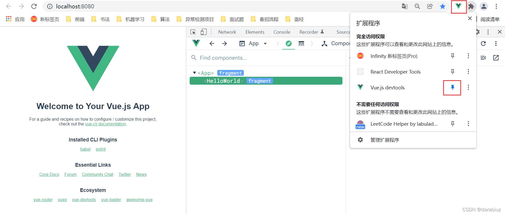505x214 pixels.
Task: Refresh the Vue devtools panel
Action: [x=483, y=43]
